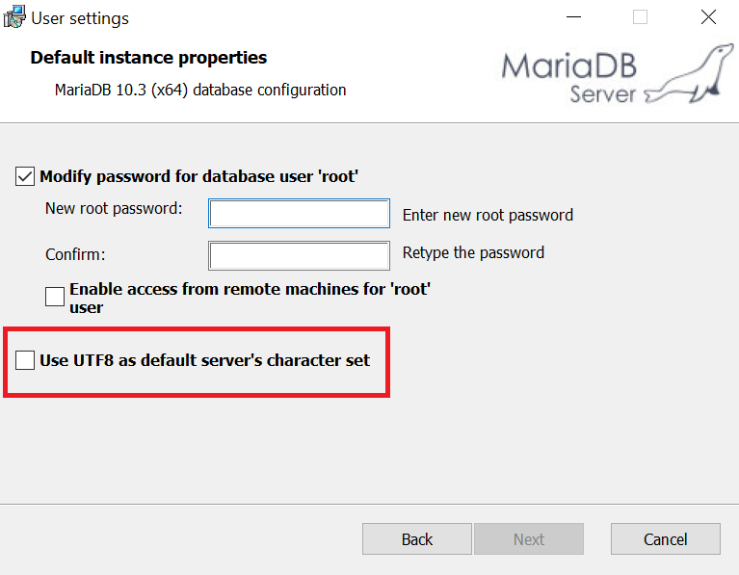
Task: Click the "Retype the password" hint text
Action: pos(473,252)
